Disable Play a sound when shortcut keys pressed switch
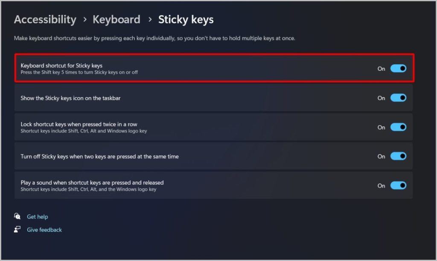 (398, 185)
